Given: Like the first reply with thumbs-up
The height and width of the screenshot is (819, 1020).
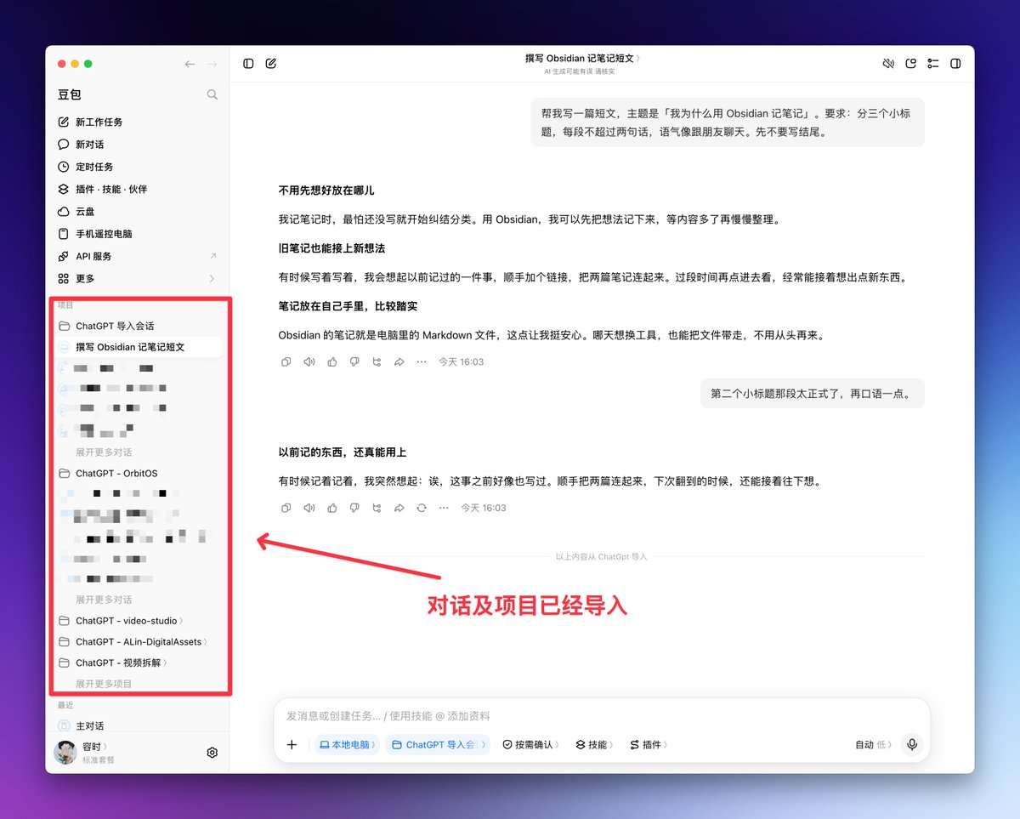Looking at the screenshot, I should pos(331,362).
